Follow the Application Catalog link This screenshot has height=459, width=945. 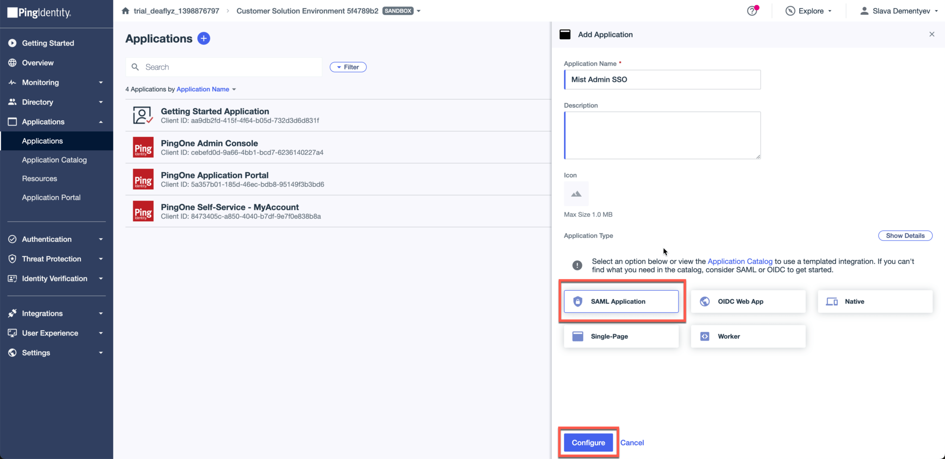click(740, 261)
